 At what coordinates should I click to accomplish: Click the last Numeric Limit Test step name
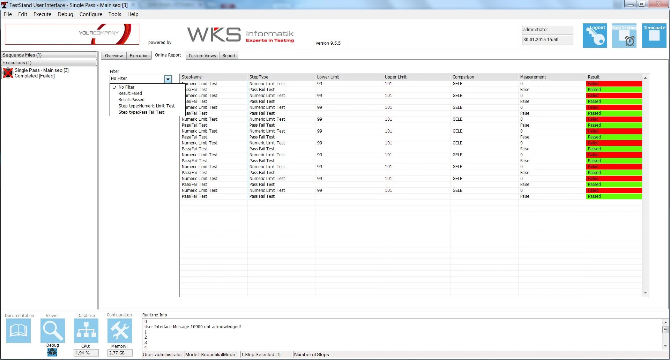tap(199, 190)
